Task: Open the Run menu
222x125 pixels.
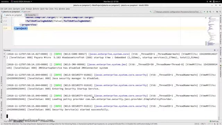Action: click(x=47, y=9)
